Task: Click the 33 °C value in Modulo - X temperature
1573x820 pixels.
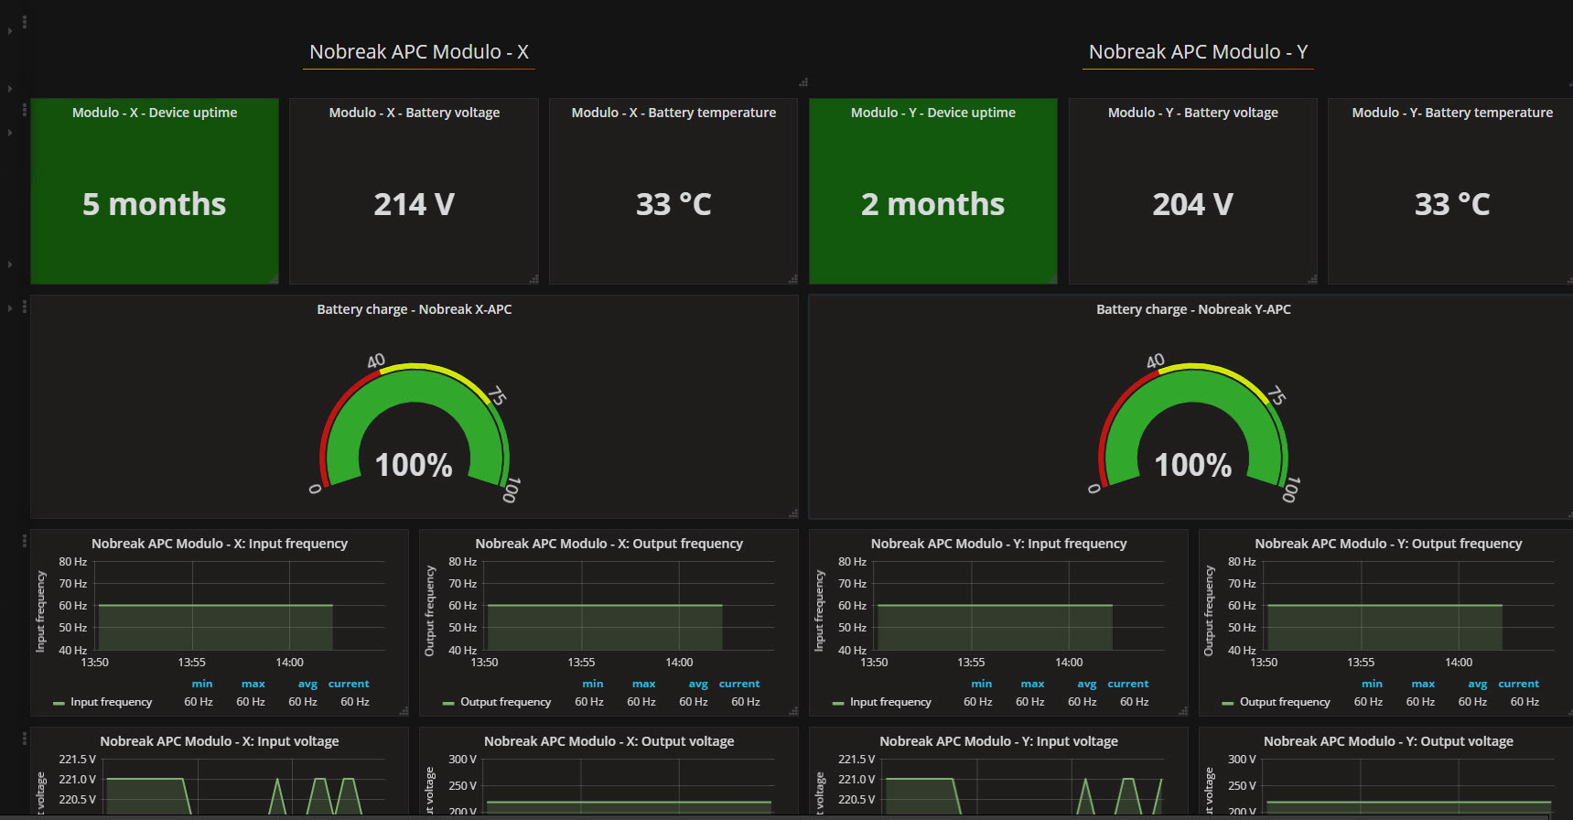Action: tap(673, 204)
